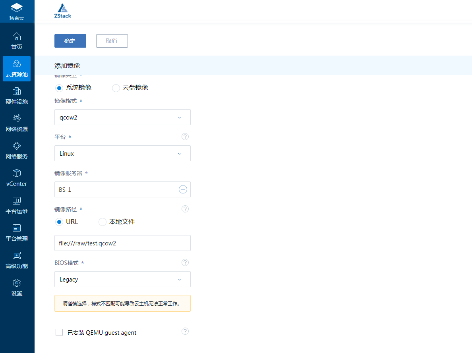Click 取消 cancel button
472x353 pixels.
click(x=112, y=41)
